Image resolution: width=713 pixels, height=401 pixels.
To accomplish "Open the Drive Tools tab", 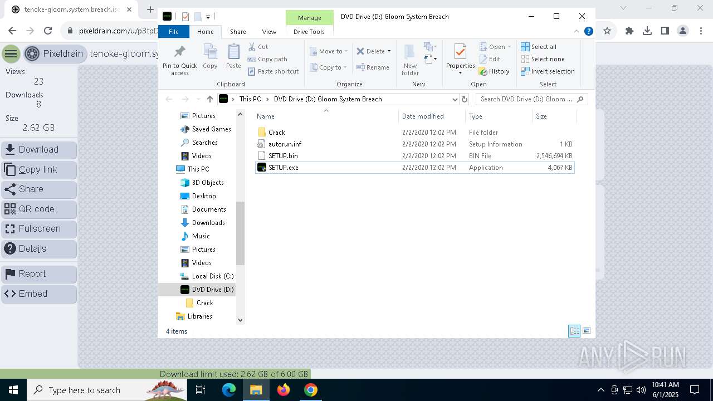I will tap(309, 32).
